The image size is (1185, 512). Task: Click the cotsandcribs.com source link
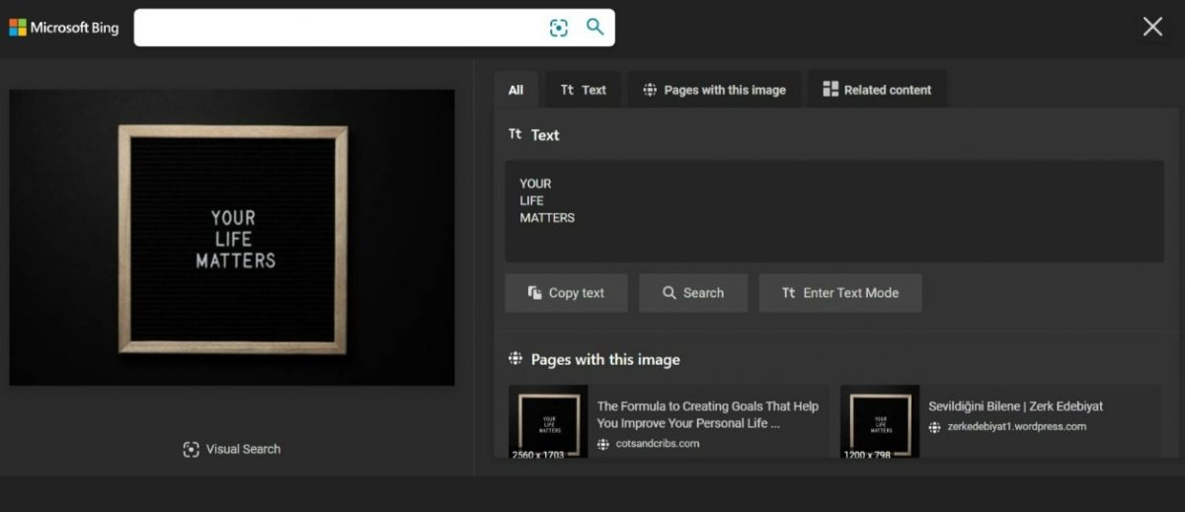point(657,444)
